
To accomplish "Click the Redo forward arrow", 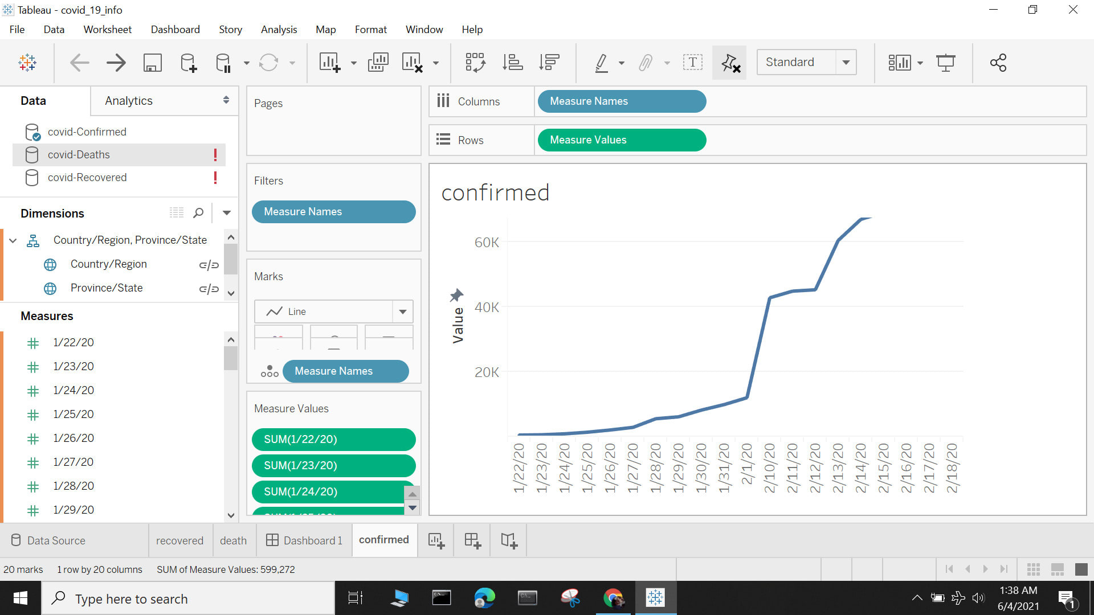I will [x=116, y=62].
